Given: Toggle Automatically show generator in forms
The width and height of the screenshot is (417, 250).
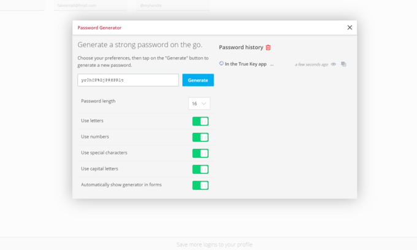Looking at the screenshot, I should [x=201, y=185].
